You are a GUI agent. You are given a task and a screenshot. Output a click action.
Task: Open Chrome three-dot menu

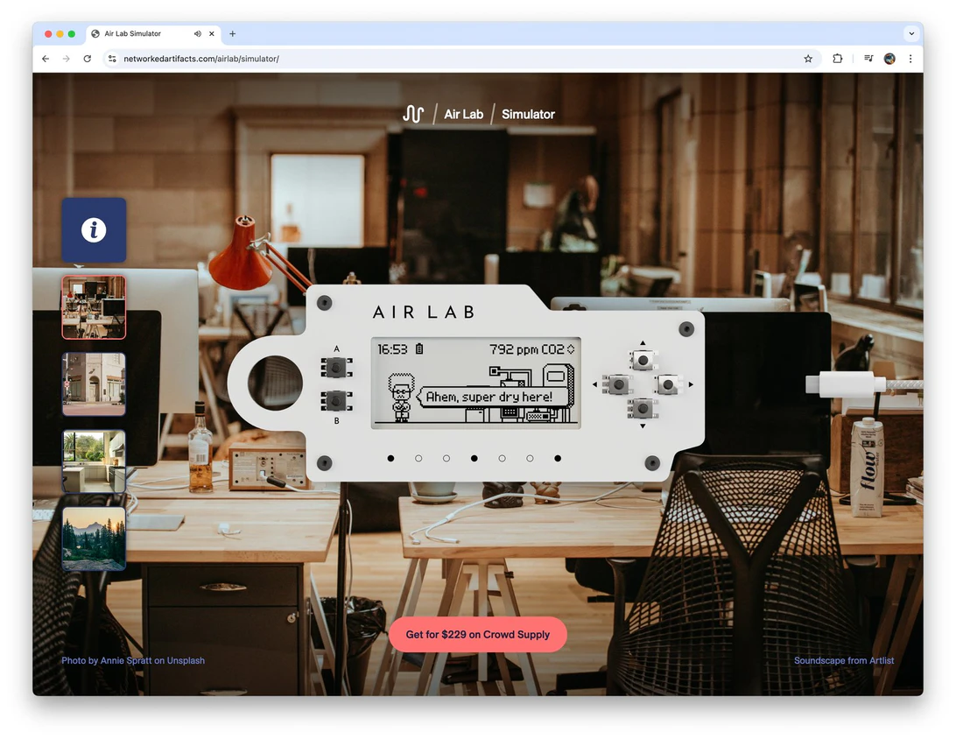(910, 59)
